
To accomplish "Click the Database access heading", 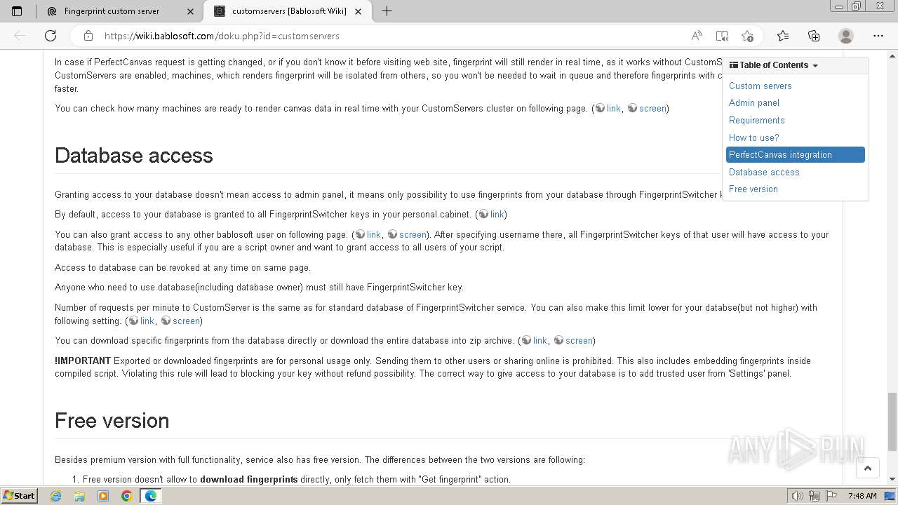I will click(x=134, y=156).
